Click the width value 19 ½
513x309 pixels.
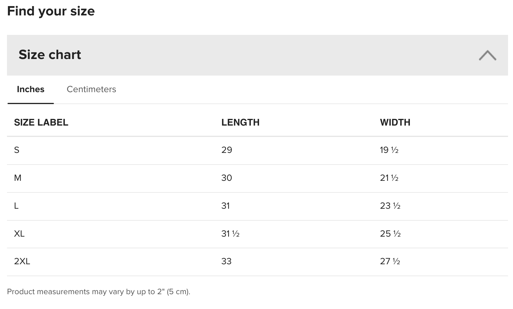(389, 150)
